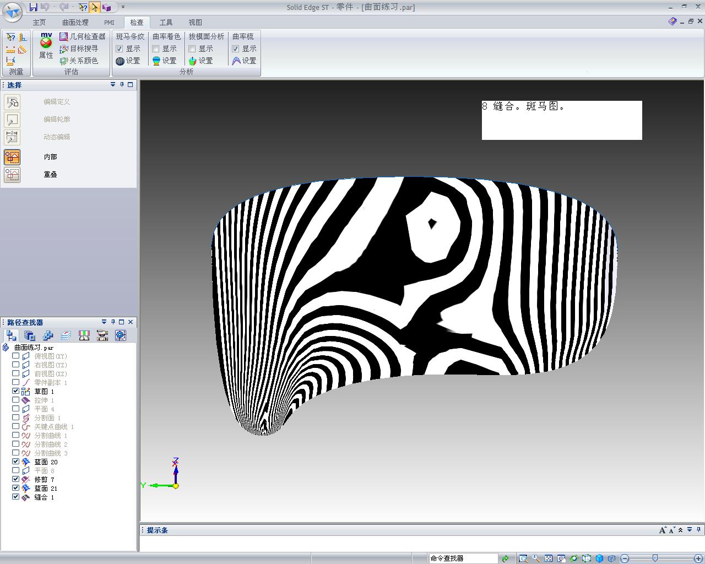Open the PMI ribbon tab
The image size is (705, 564).
[109, 22]
